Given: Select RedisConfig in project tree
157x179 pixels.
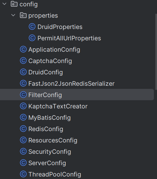Looking at the screenshot, I should (x=46, y=129).
